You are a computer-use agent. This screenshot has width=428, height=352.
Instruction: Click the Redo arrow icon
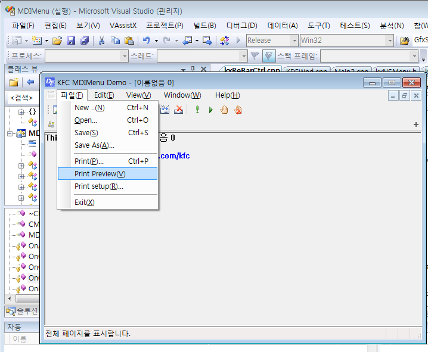[166, 41]
